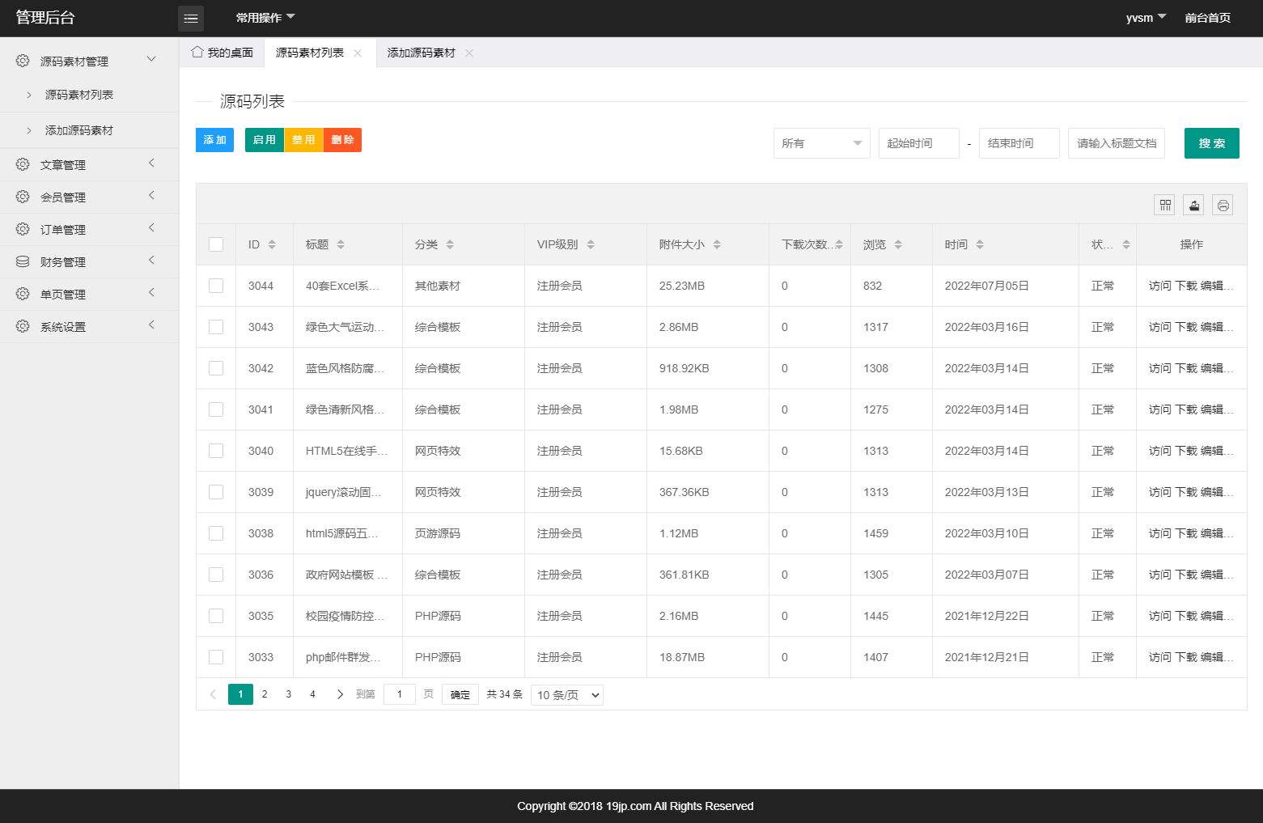Screen dimensions: 1263x823
Task: Sort by 标题 column arrows
Action: 341,244
